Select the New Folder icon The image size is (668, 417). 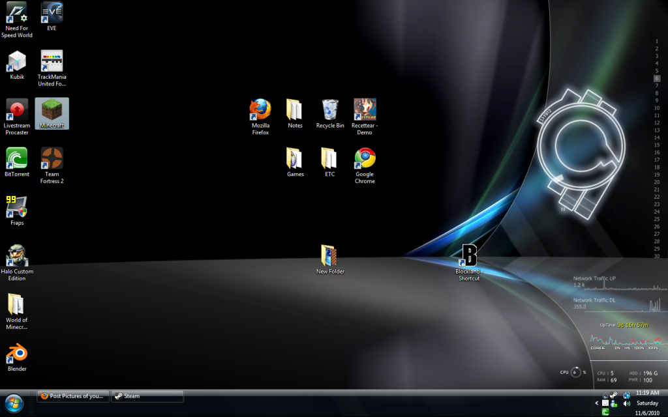[x=330, y=259]
